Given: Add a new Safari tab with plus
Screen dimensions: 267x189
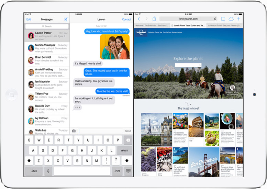Looking at the screenshot, I should [x=239, y=19].
